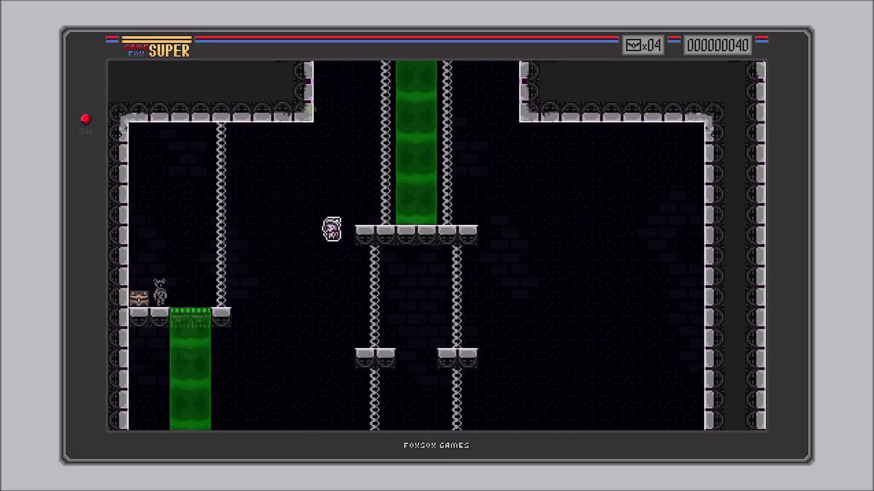The height and width of the screenshot is (491, 874).
Task: Click the lower-left small hanging platform
Action: coord(375,356)
